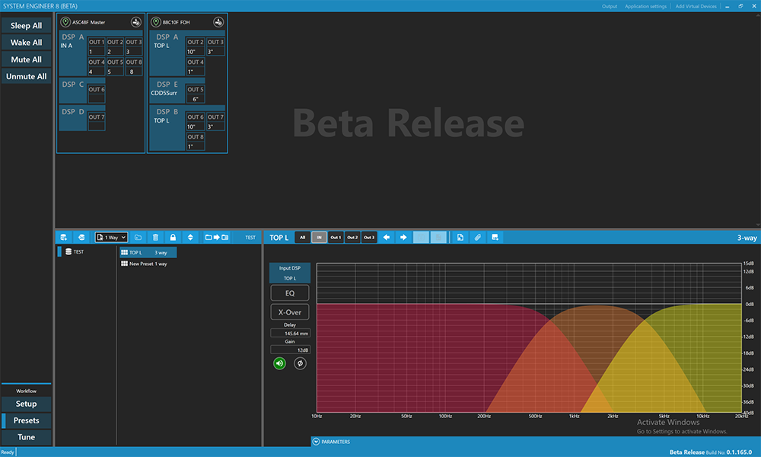Open the X-Over editor button

[x=290, y=312]
